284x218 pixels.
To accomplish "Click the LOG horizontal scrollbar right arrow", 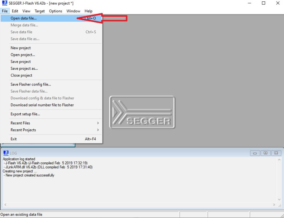I will point(274,205).
